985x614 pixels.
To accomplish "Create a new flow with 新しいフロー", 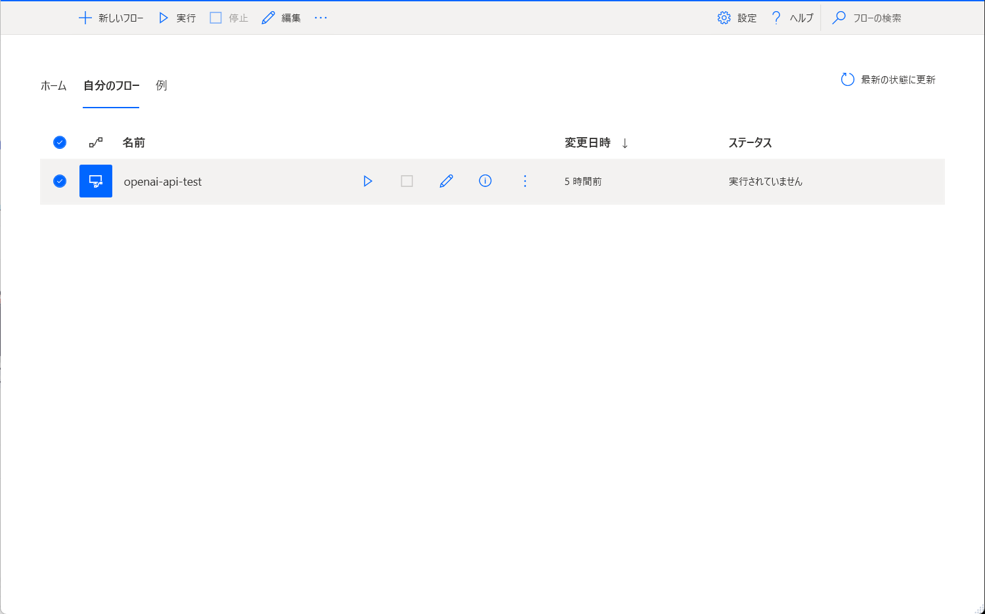I will click(x=111, y=18).
